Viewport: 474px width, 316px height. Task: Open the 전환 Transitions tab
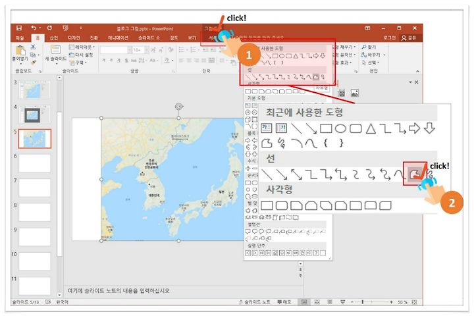tap(93, 38)
